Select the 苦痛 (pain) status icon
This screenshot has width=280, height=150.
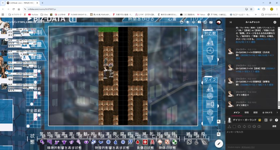point(57,142)
